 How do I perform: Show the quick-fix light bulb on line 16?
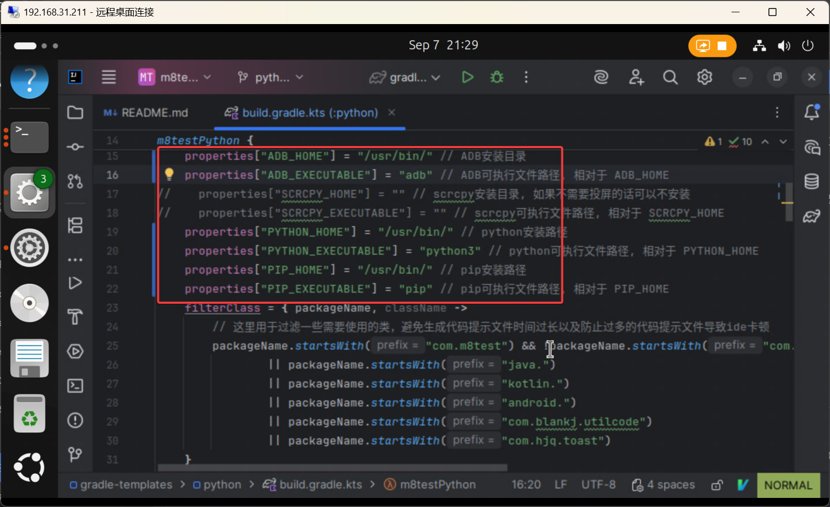tap(169, 174)
